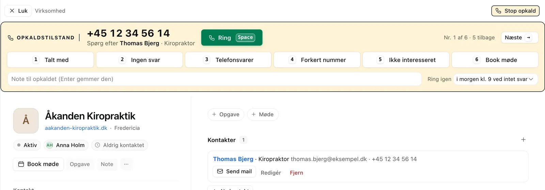The image size is (545, 190).
Task: Click the Anna Holm owner chip
Action: tap(65, 145)
